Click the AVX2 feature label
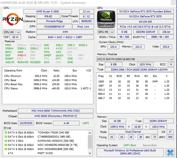This screenshot has height=158, width=177. point(59,49)
